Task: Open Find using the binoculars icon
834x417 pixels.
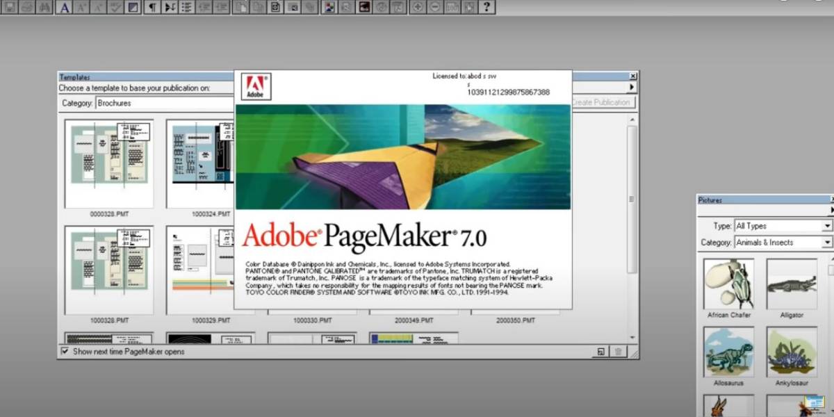Action: tap(44, 8)
